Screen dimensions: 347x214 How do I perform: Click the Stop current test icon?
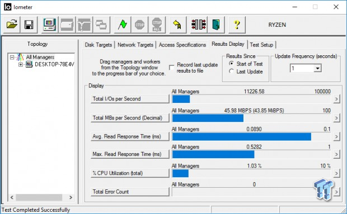click(x=140, y=25)
